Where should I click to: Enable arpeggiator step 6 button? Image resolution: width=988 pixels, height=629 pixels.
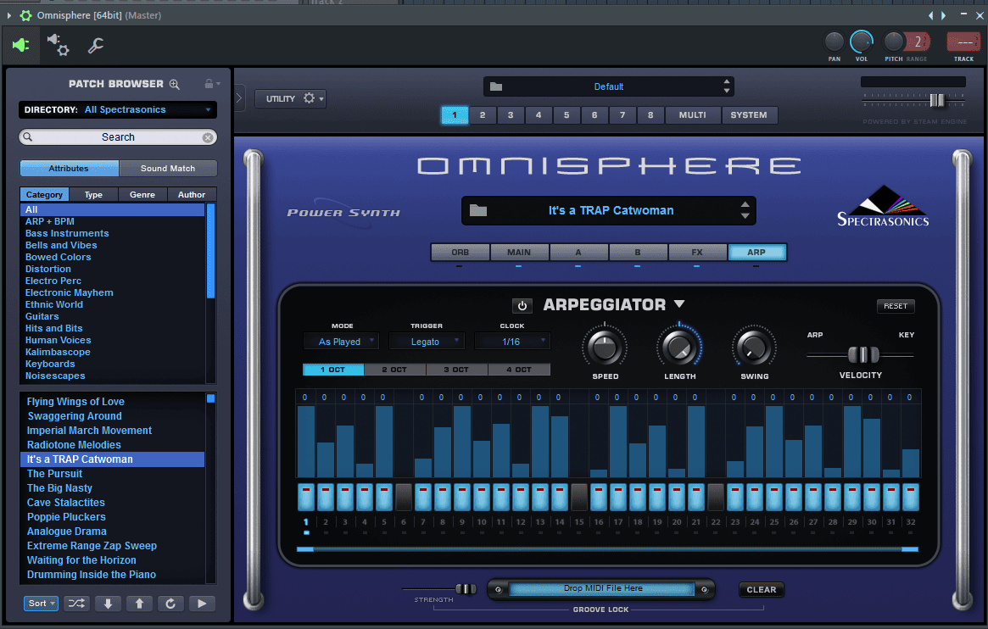[x=404, y=497]
